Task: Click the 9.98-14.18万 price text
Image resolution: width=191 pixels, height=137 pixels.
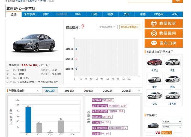Action: click(30, 65)
